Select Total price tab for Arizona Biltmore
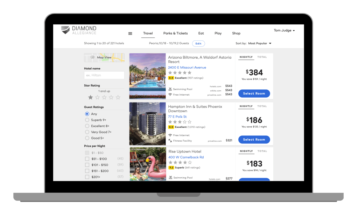 click(262, 57)
